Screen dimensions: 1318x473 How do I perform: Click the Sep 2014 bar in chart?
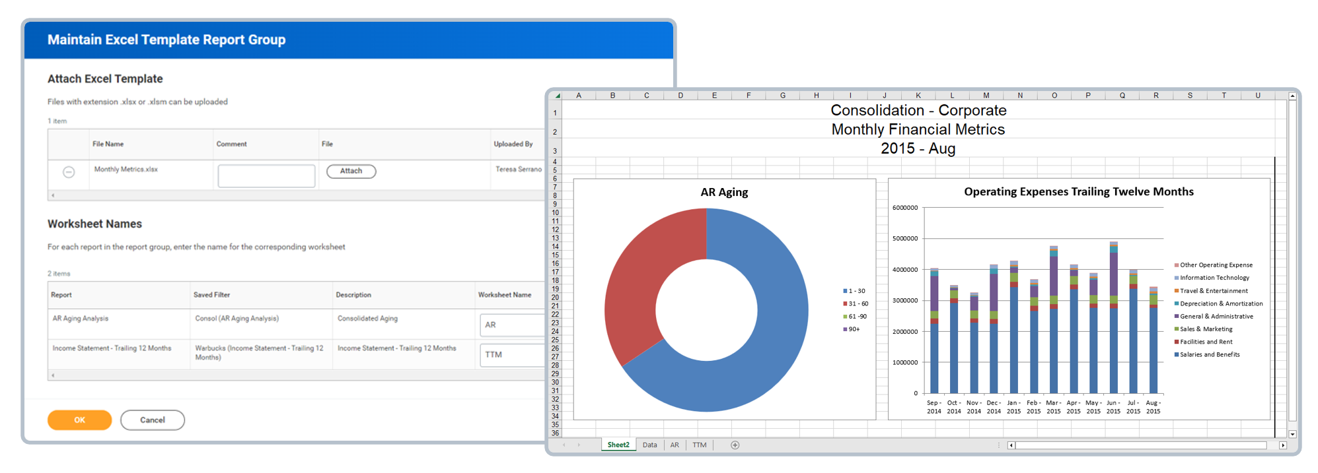[x=934, y=331]
